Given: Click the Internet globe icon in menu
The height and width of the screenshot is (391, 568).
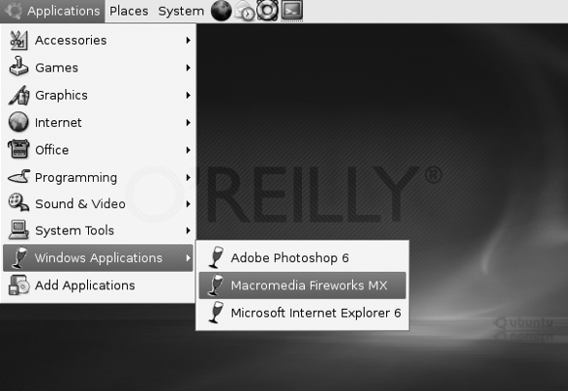Looking at the screenshot, I should [x=19, y=122].
